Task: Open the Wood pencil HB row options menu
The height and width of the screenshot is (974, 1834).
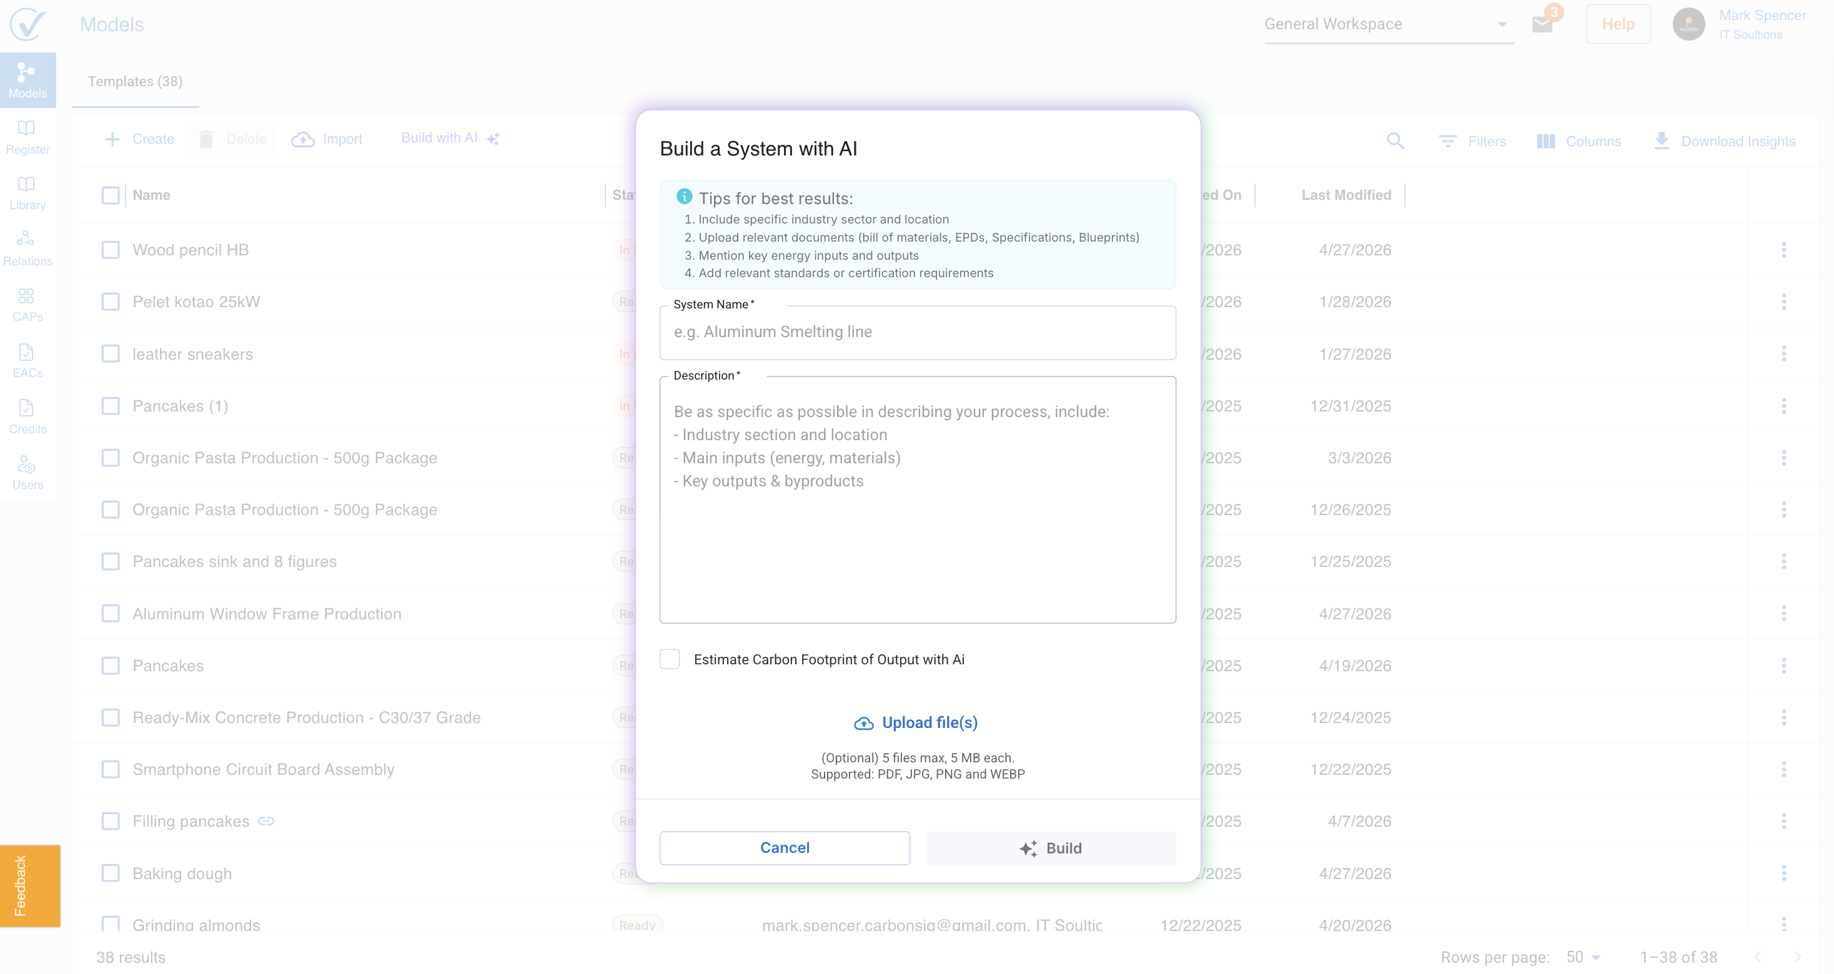Action: tap(1783, 250)
